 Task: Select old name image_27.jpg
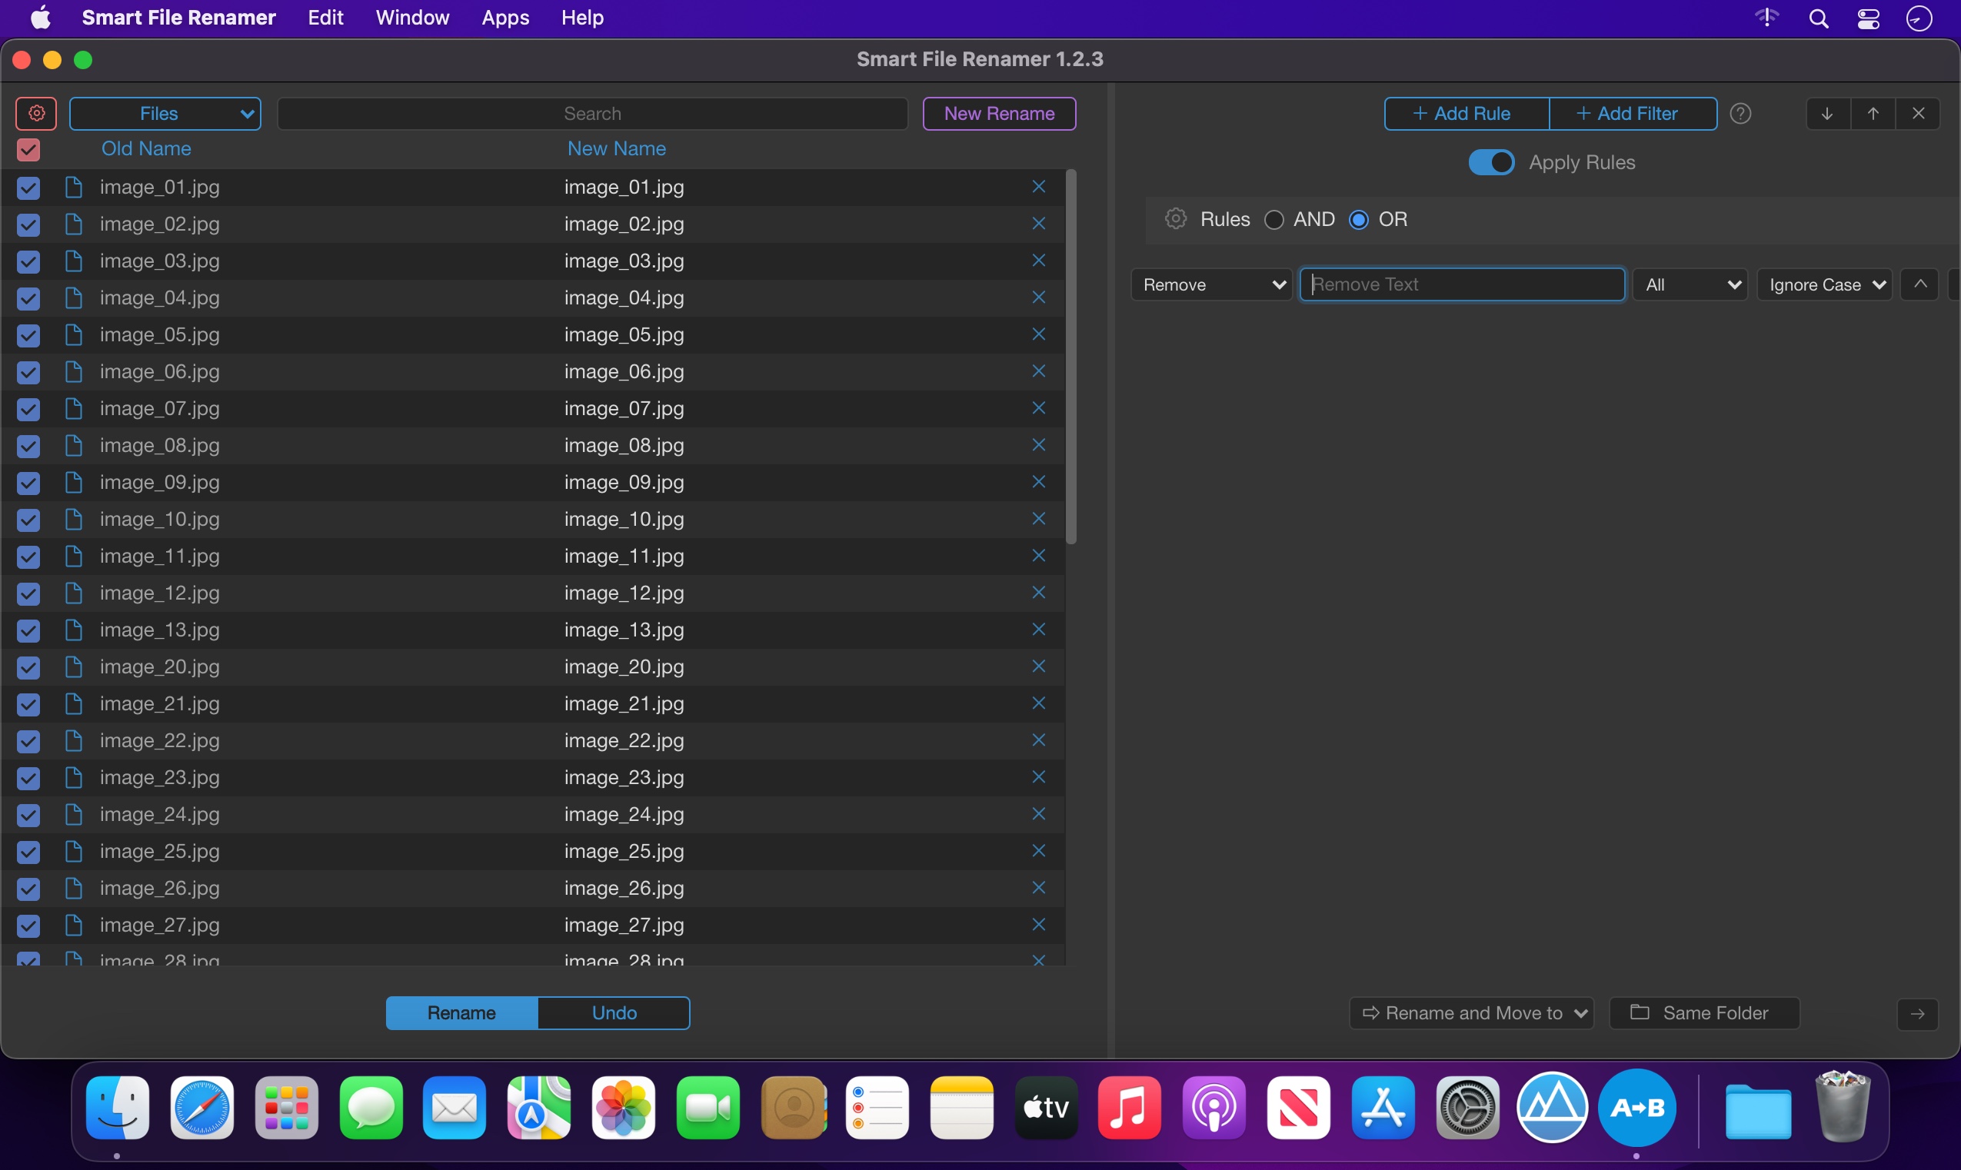click(x=159, y=925)
